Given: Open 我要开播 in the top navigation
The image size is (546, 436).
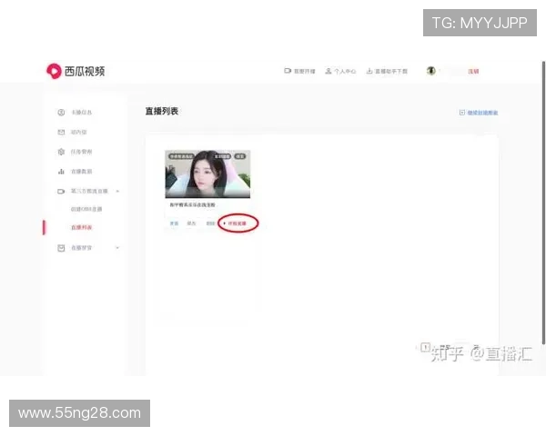Looking at the screenshot, I should coord(299,71).
